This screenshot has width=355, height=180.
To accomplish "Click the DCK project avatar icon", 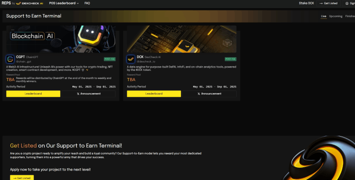I will point(131,59).
